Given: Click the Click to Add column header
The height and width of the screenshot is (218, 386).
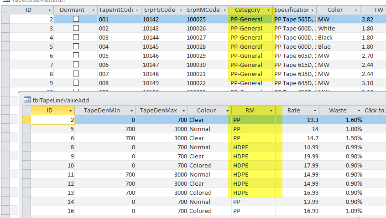Looking at the screenshot, I should (x=375, y=111).
